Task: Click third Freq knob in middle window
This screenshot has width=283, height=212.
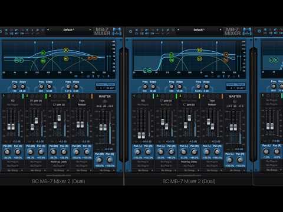Action: (x=198, y=87)
